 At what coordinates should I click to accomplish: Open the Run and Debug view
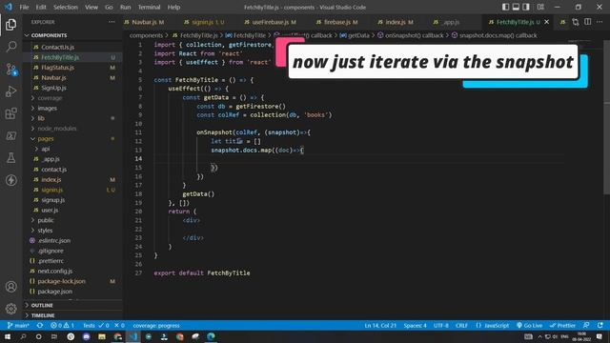point(10,91)
